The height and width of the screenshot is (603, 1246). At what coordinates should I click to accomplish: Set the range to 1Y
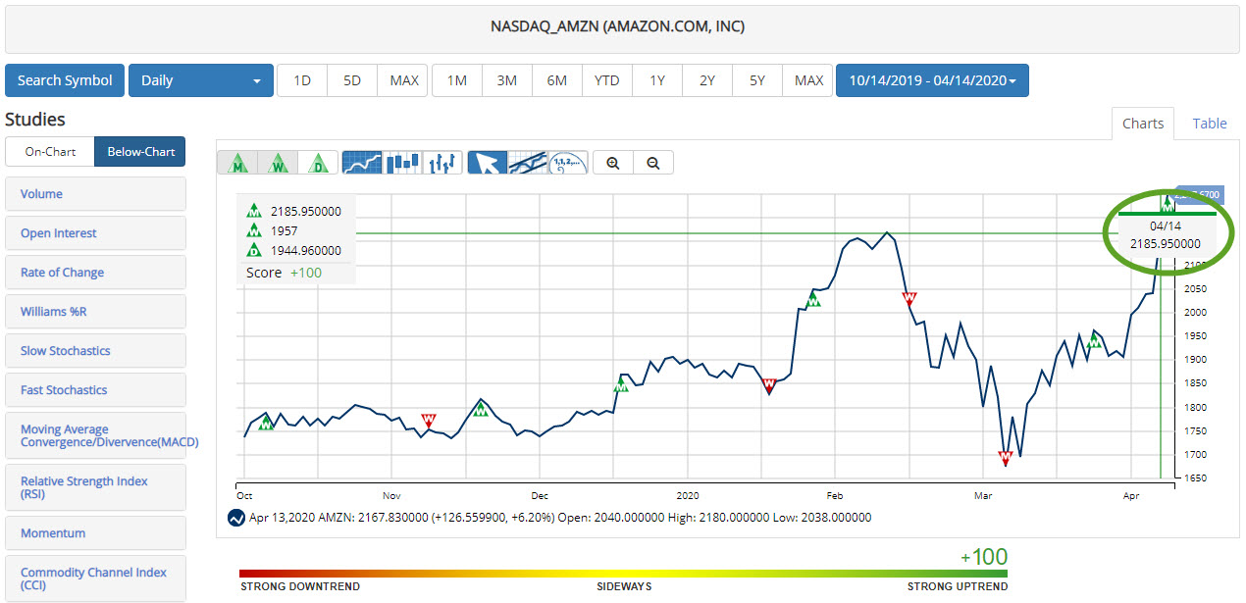point(657,80)
